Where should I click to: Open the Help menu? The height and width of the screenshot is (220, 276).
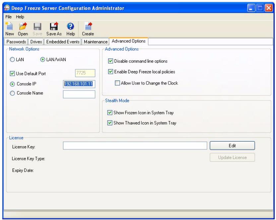(x=20, y=17)
